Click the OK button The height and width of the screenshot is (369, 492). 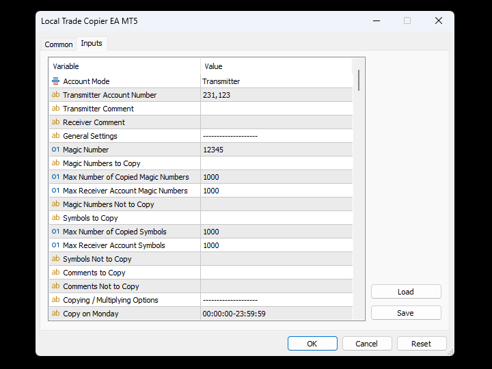point(312,344)
